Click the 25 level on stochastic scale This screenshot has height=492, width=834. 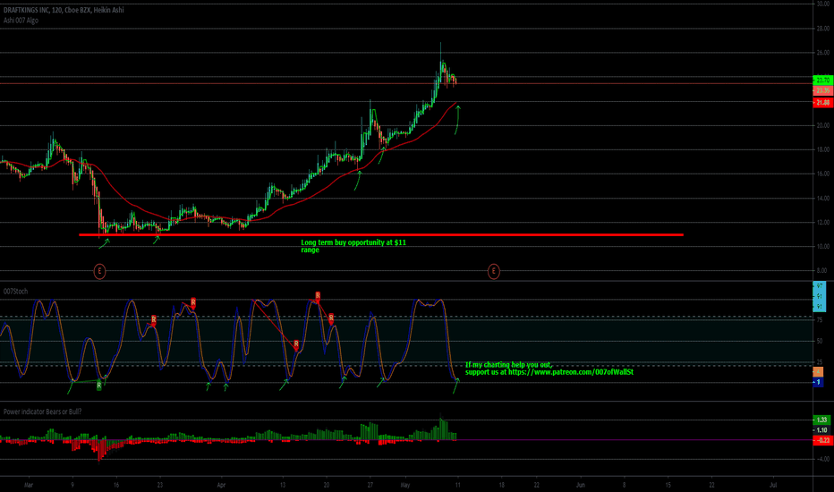tap(819, 362)
